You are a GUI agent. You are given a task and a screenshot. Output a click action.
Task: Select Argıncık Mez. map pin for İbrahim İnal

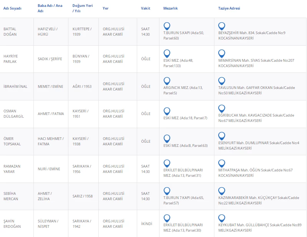pyautogui.click(x=167, y=81)
